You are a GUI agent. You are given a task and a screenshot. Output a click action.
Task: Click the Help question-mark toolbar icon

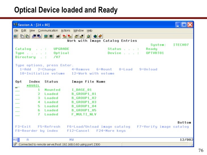100,36
